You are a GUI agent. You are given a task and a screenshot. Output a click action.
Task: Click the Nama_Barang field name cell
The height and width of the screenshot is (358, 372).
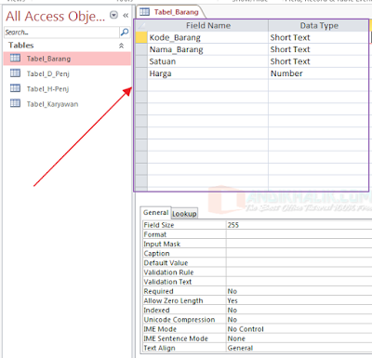[x=208, y=49]
